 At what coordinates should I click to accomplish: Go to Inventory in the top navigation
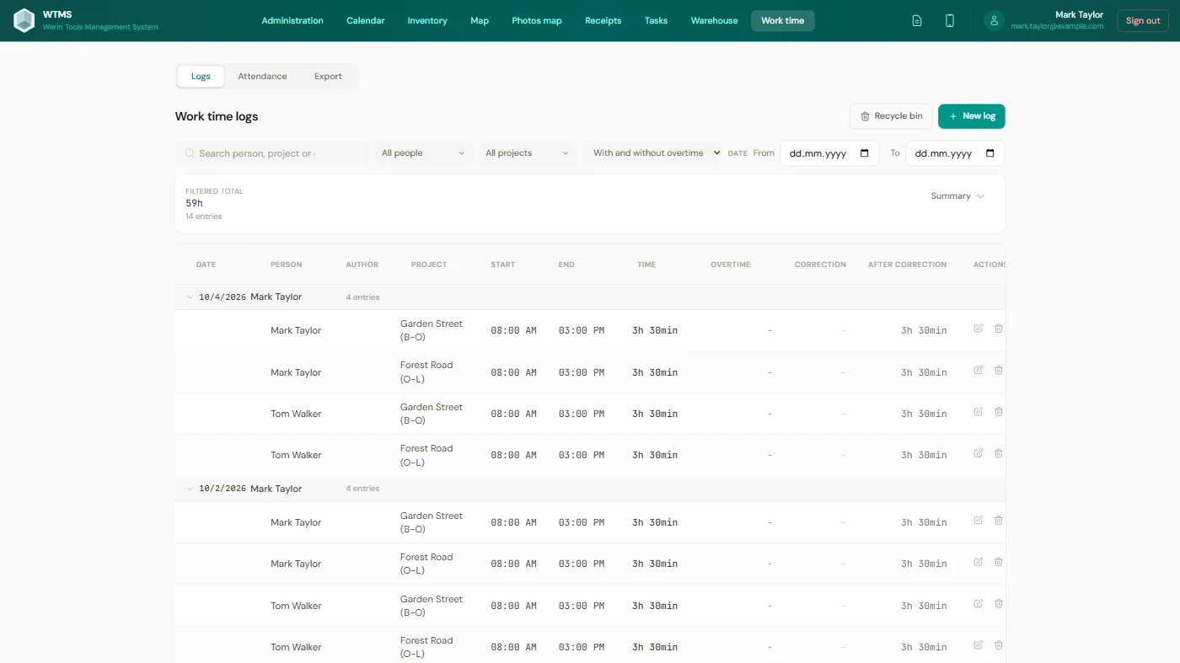427,21
